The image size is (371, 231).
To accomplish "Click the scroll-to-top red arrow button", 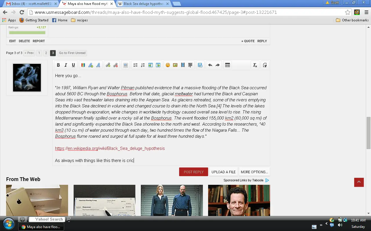I will click(x=359, y=182).
